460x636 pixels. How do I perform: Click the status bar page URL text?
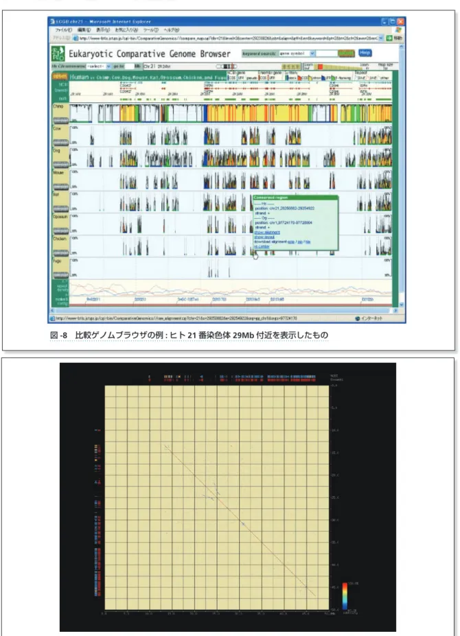(x=176, y=318)
